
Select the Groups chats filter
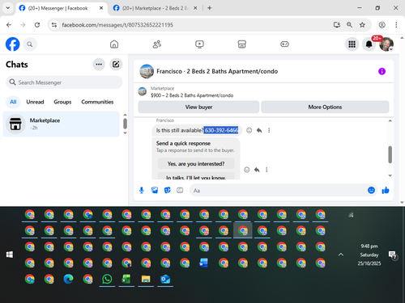(62, 102)
